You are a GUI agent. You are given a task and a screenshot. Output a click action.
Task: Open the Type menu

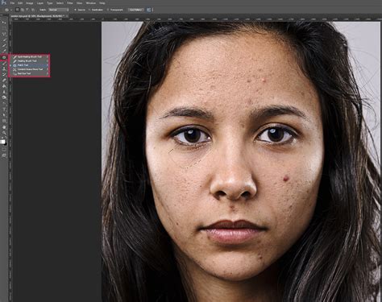click(50, 3)
